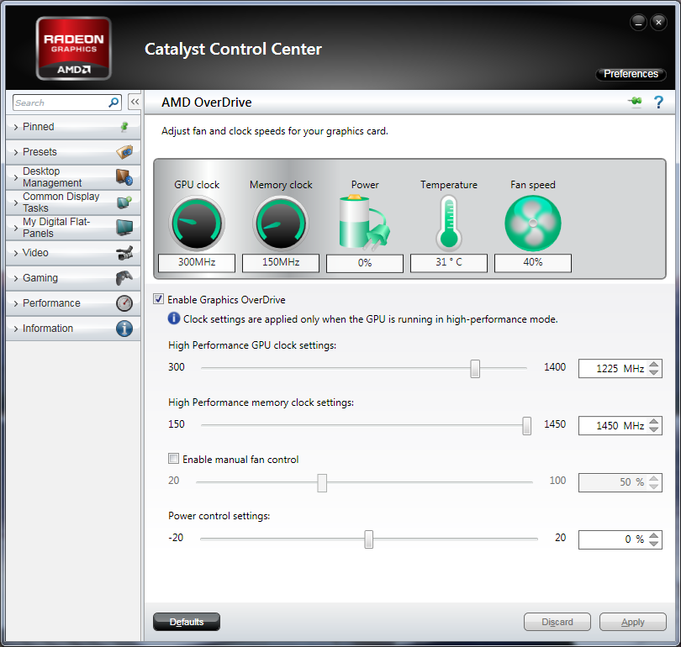Expand My Digital Flat-Panels section
Screen dimensions: 681x647
point(73,228)
